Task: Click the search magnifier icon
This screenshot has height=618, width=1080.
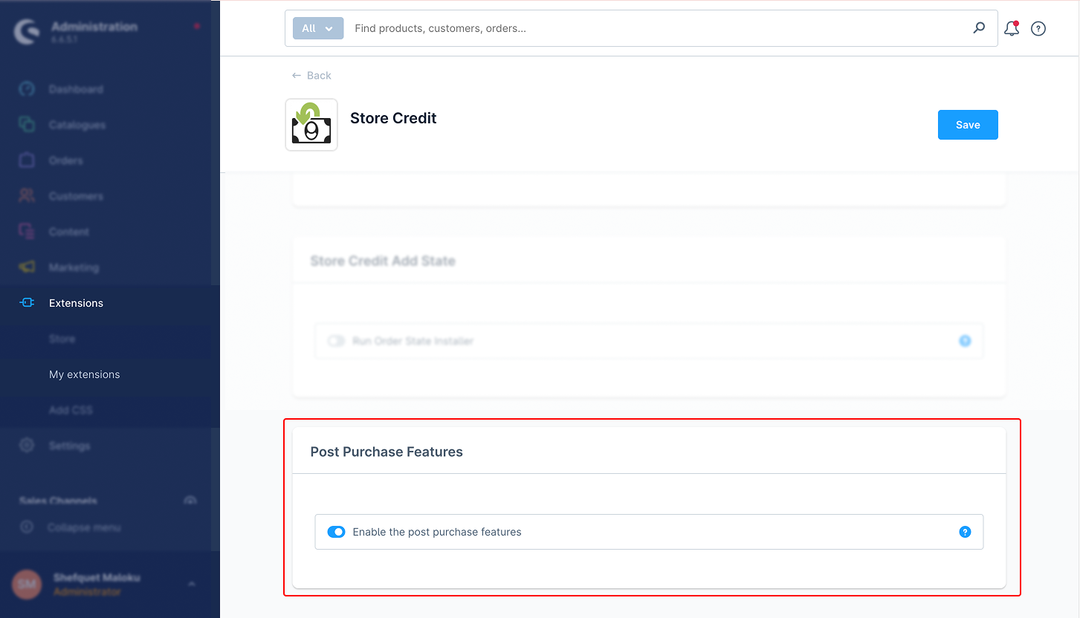Action: click(979, 28)
